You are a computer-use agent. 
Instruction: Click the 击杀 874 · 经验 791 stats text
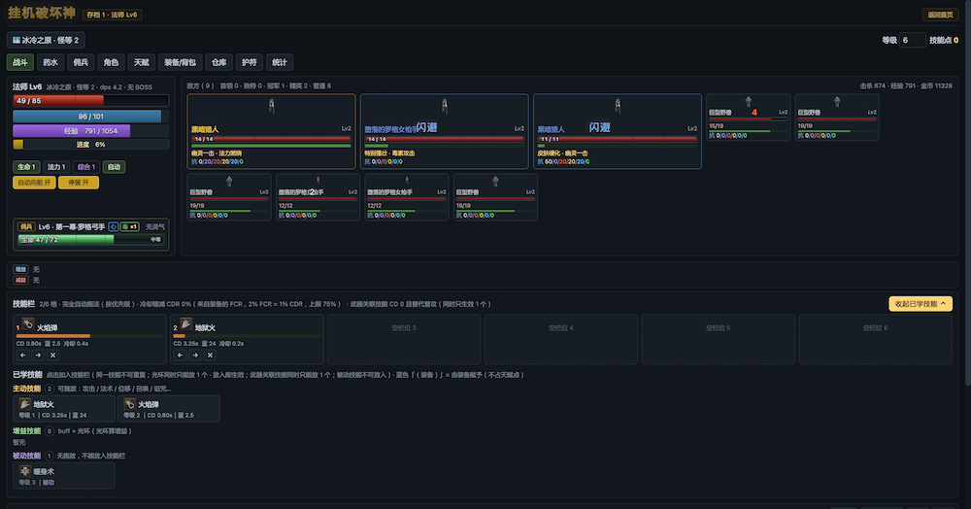point(906,86)
